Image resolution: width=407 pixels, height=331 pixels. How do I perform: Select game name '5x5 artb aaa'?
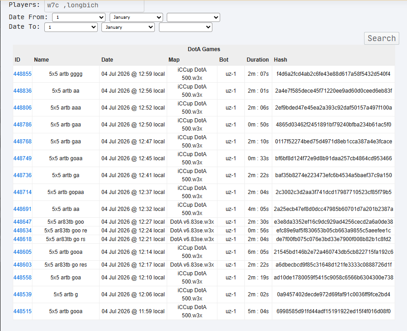(66, 108)
